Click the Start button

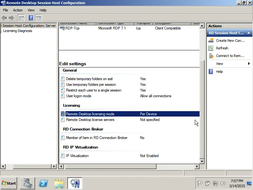click(x=9, y=183)
